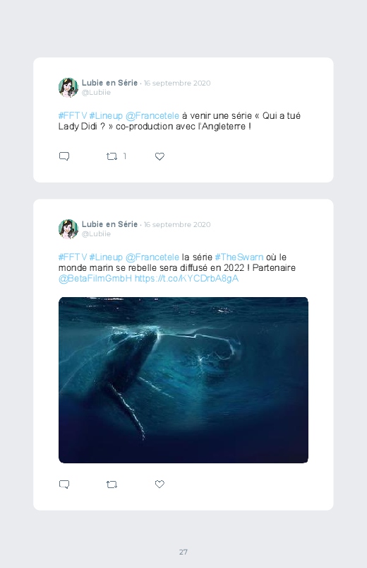Click 16 septembre 2020 date on first tweet
This screenshot has height=568, width=367.
(x=177, y=83)
